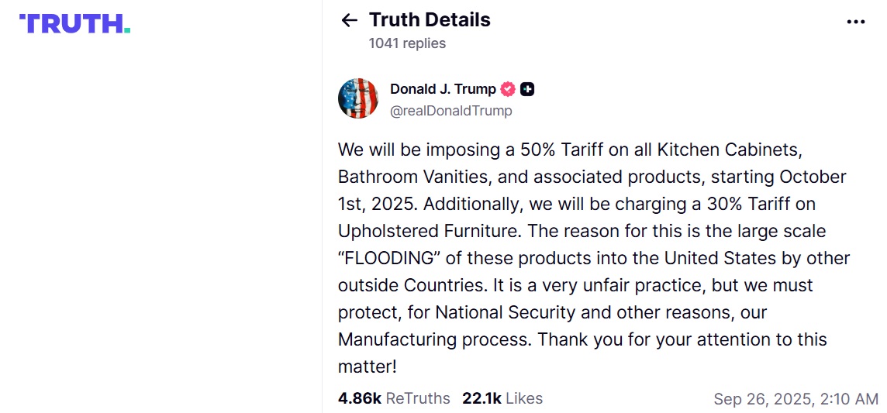Open the Donald J. Trump display name
This screenshot has width=887, height=413.
tap(443, 89)
